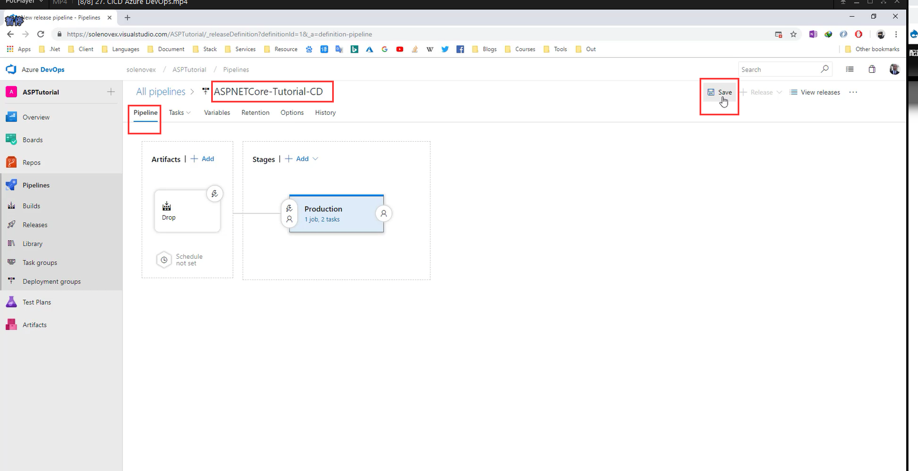Viewport: 918px width, 471px height.
Task: Open the user profile avatar
Action: tap(894, 69)
